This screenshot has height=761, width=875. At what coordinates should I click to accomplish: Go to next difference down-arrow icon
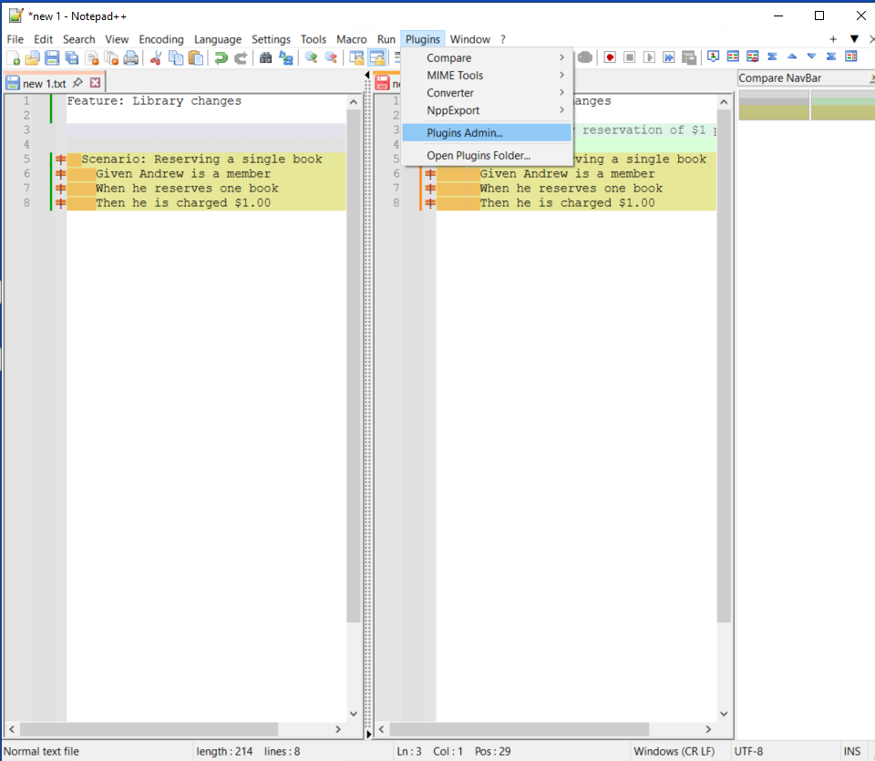pos(811,57)
